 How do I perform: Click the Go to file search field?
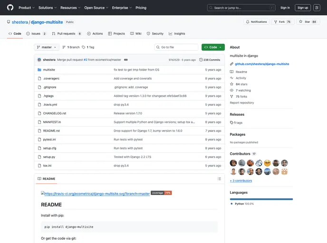176,47
